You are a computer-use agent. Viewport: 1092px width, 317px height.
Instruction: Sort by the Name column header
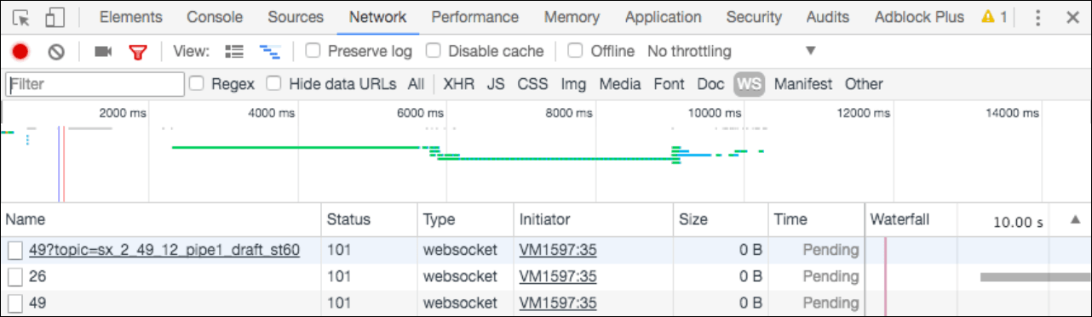pyautogui.click(x=161, y=219)
